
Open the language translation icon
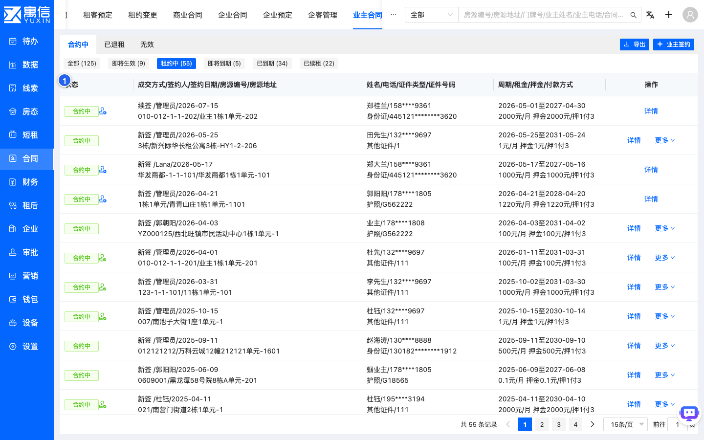tap(650, 15)
